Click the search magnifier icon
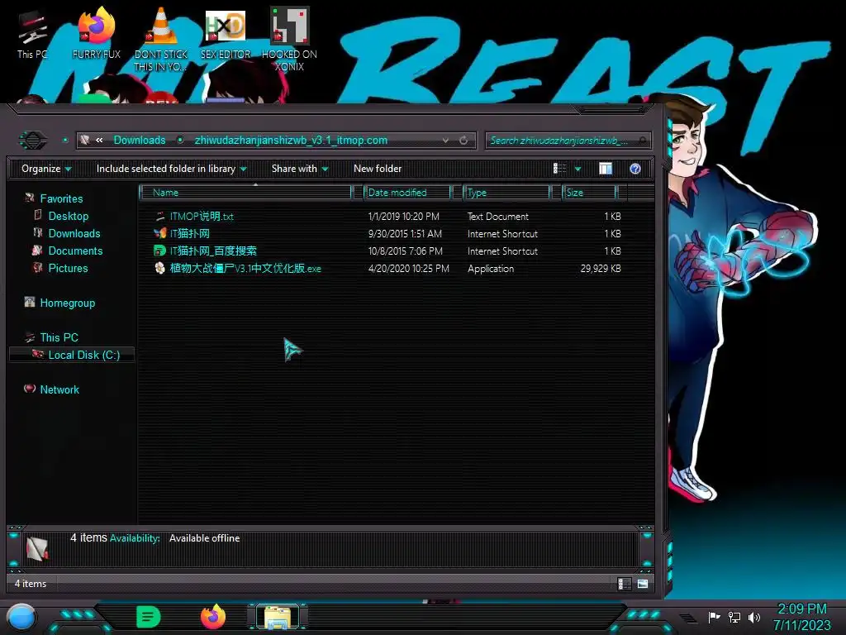846x635 pixels. click(642, 141)
